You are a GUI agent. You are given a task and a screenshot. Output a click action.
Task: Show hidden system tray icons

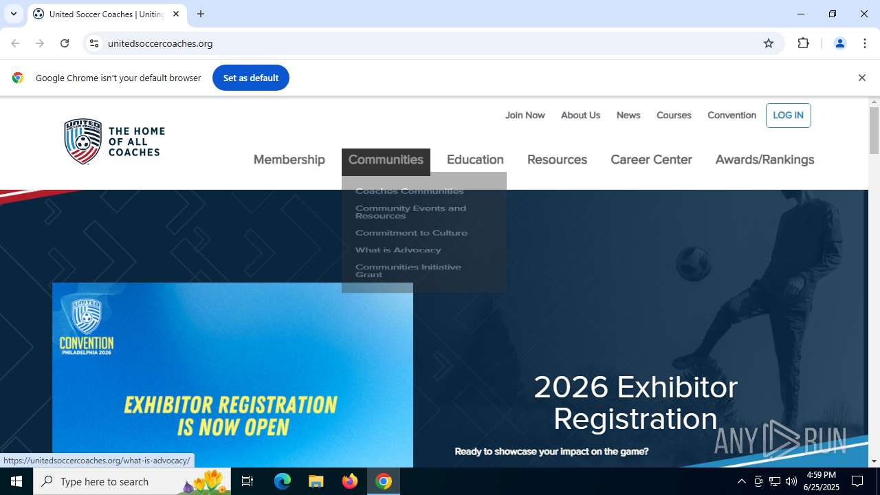[x=741, y=481]
